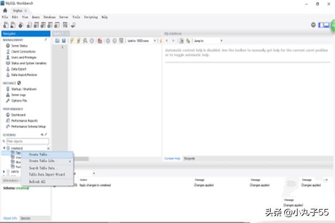Open the Database menu

click(50, 17)
